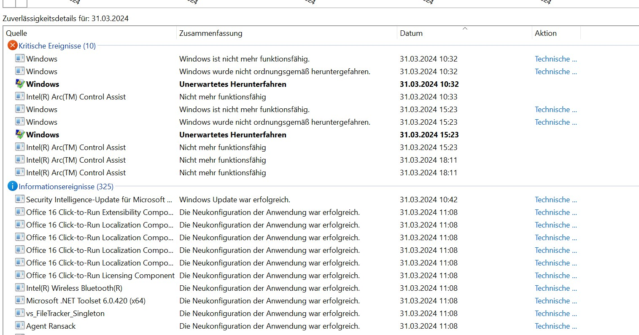The image size is (639, 335).
Task: Click icon of 10:32 'nicht ordnungsgemäß heruntergefahren' row
Action: click(20, 71)
